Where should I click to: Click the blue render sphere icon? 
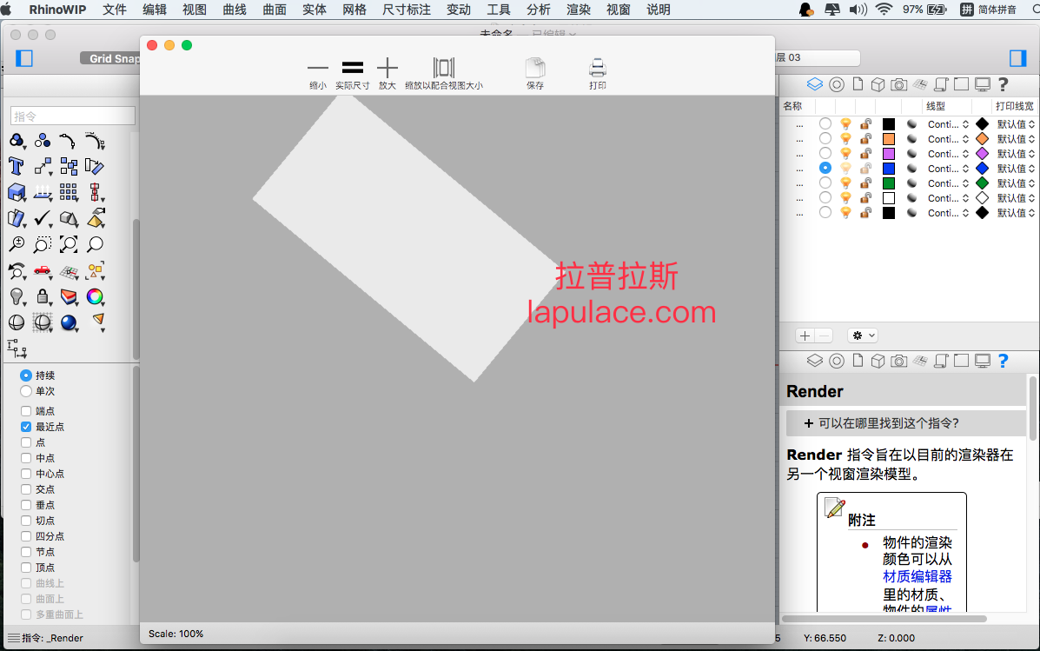pos(69,322)
